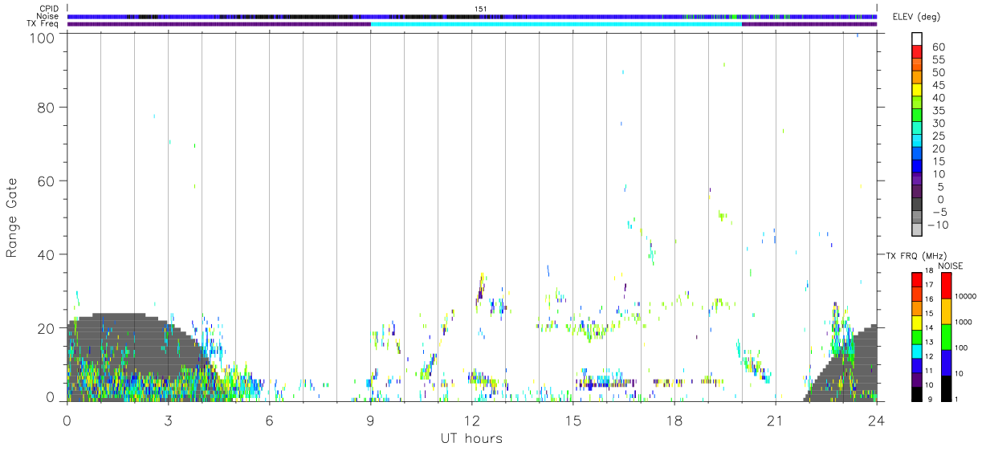Click NOISE legend label 1000
This screenshot has height=455, width=986.
(964, 322)
